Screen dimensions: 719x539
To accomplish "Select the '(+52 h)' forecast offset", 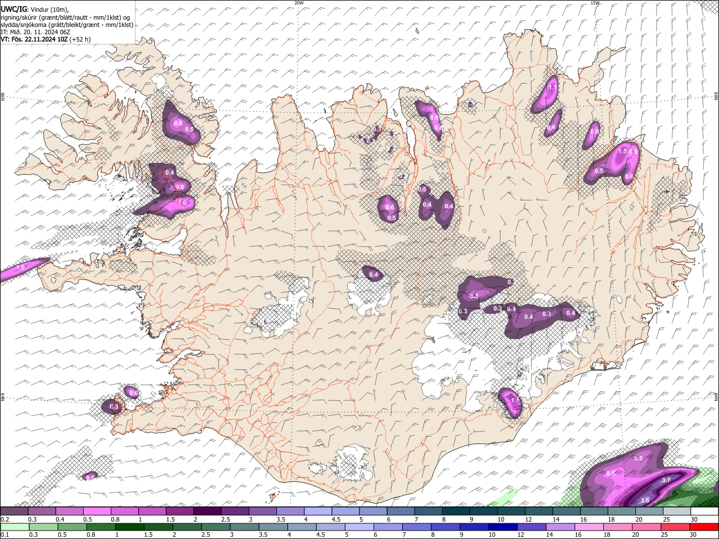I will point(80,39).
